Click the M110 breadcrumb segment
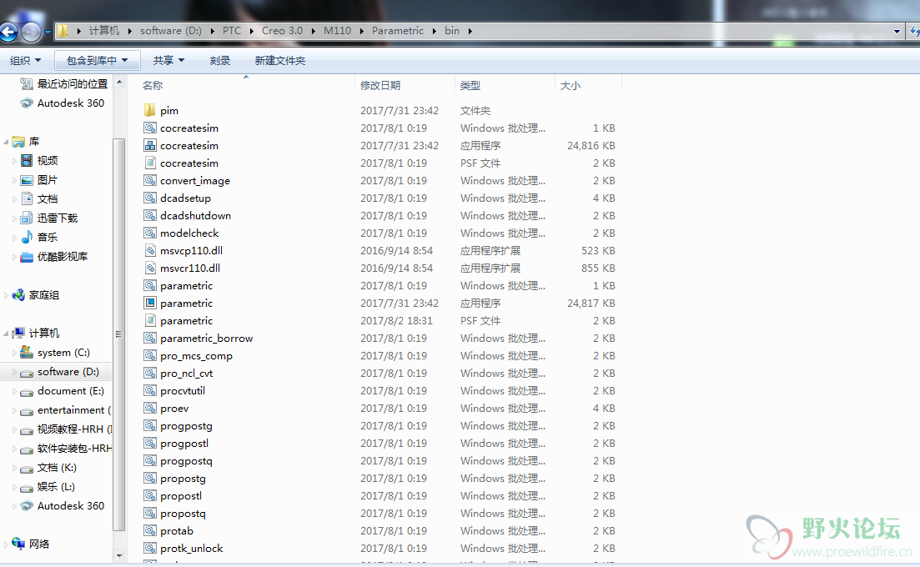The width and height of the screenshot is (920, 567). pos(337,31)
